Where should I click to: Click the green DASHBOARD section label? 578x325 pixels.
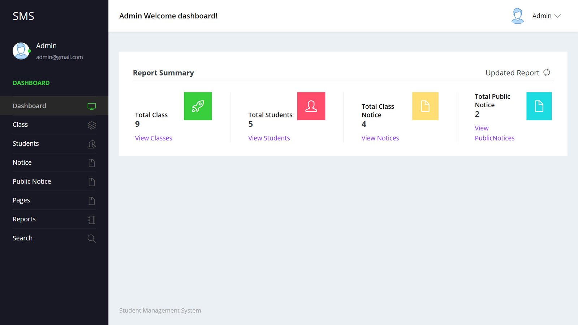pyautogui.click(x=31, y=83)
